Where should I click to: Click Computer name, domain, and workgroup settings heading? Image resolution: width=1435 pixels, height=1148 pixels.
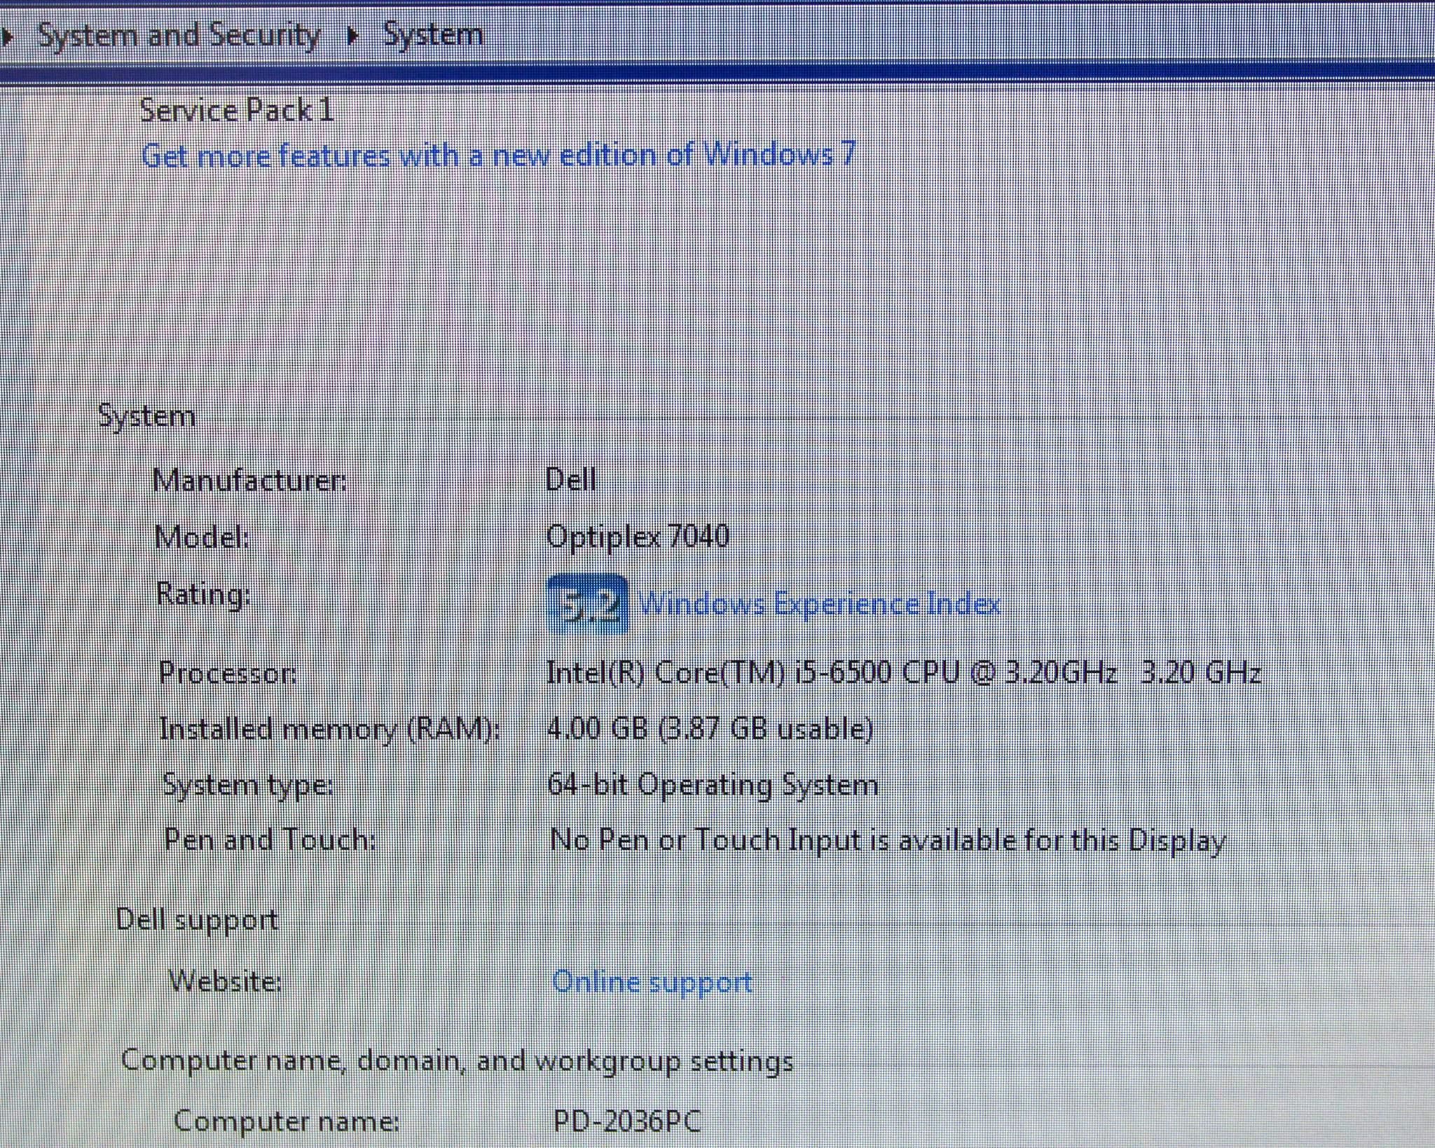(457, 1061)
